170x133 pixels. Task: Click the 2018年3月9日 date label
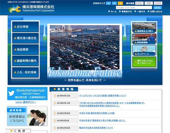(66, 120)
